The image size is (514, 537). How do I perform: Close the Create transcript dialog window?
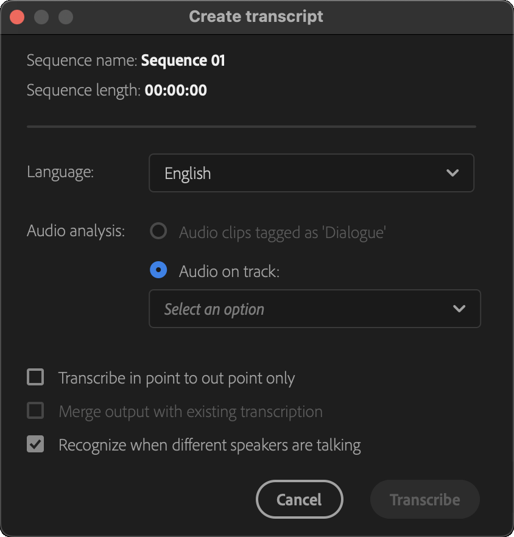pyautogui.click(x=18, y=17)
